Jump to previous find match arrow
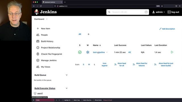182x102 pixels. click(56, 100)
